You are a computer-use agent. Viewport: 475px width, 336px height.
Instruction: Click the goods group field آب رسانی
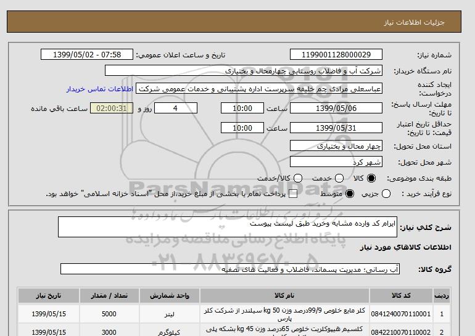click(230, 269)
